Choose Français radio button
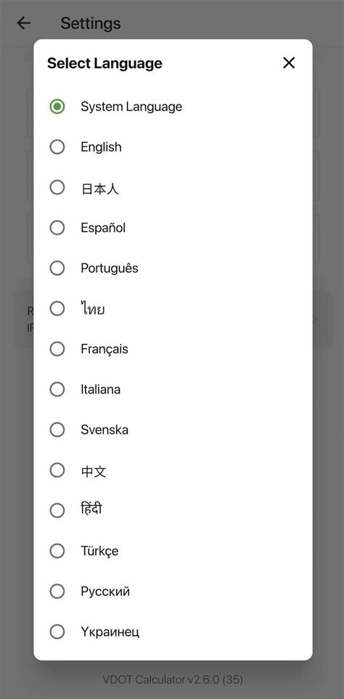Image resolution: width=344 pixels, height=699 pixels. click(x=57, y=349)
